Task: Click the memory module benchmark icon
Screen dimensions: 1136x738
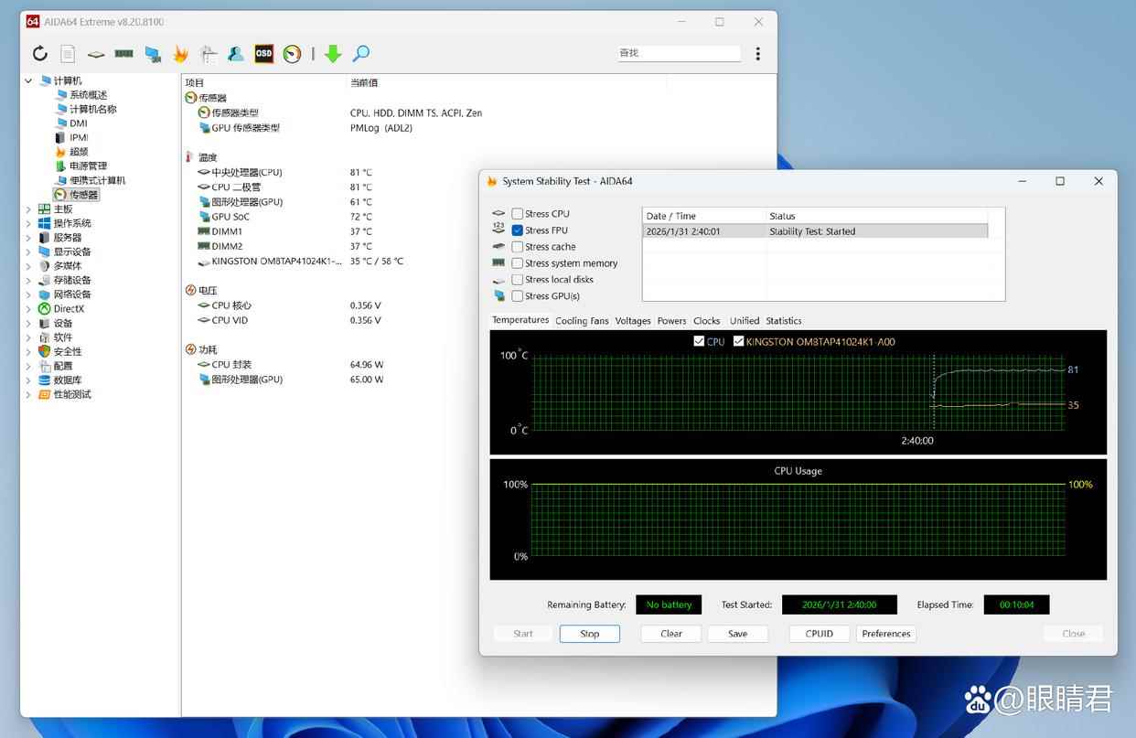Action: pos(123,54)
